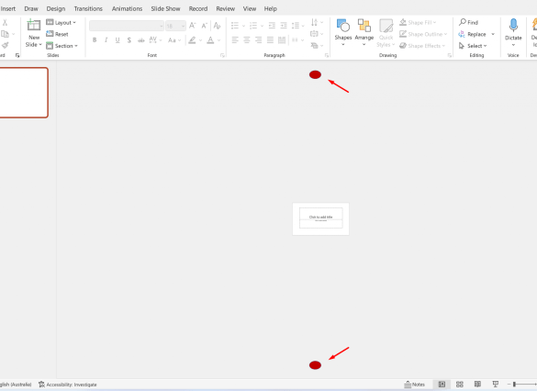Open Shape Outline dropdown

[x=423, y=34]
